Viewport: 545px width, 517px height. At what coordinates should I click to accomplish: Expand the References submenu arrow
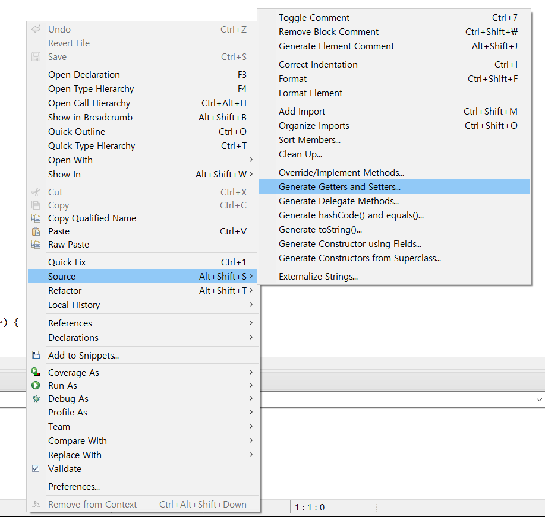pos(251,323)
